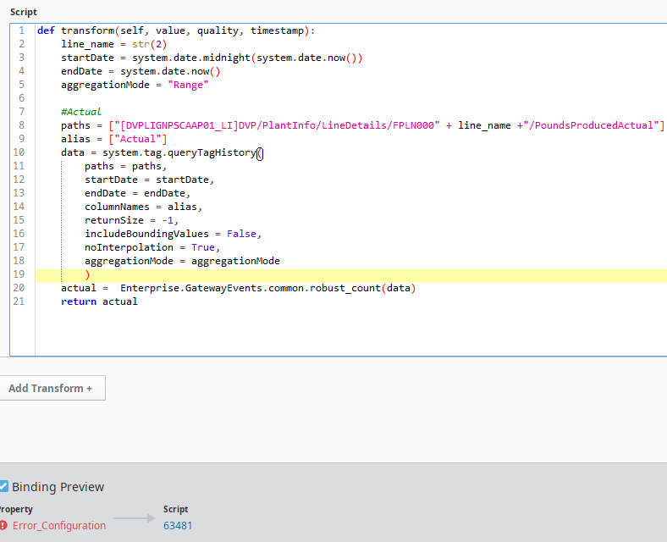The height and width of the screenshot is (542, 667).
Task: Click the 'columnNames = alias,' line
Action: (143, 207)
